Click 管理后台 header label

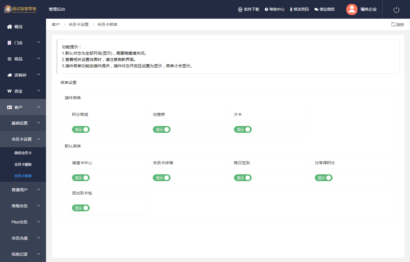[x=57, y=9]
